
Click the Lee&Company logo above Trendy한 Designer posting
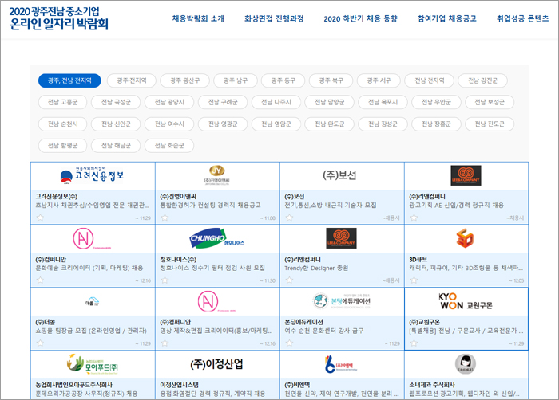341,238
